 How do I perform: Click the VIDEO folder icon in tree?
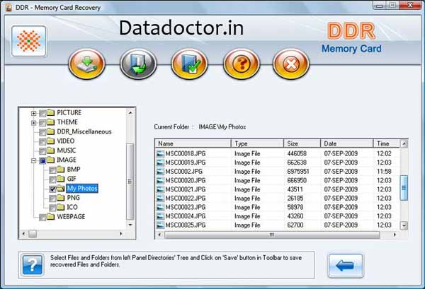(x=50, y=141)
